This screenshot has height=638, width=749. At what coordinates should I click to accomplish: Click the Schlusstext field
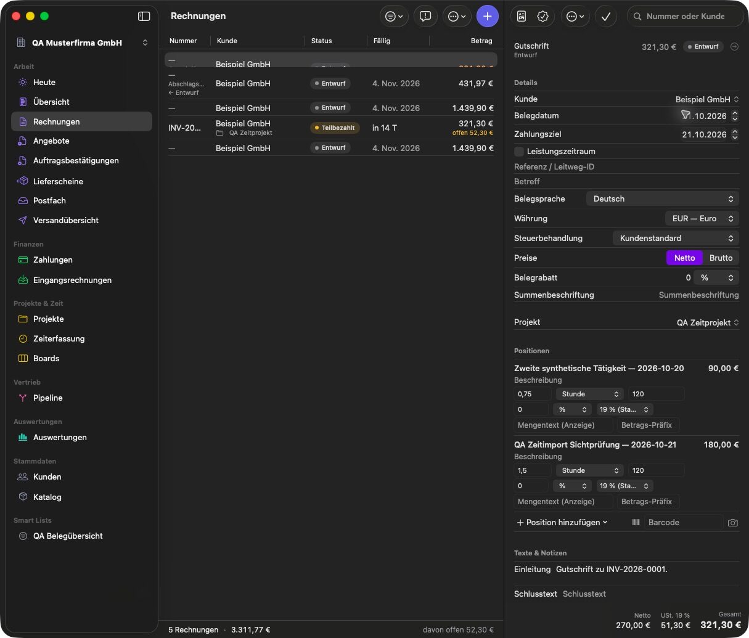coord(650,594)
